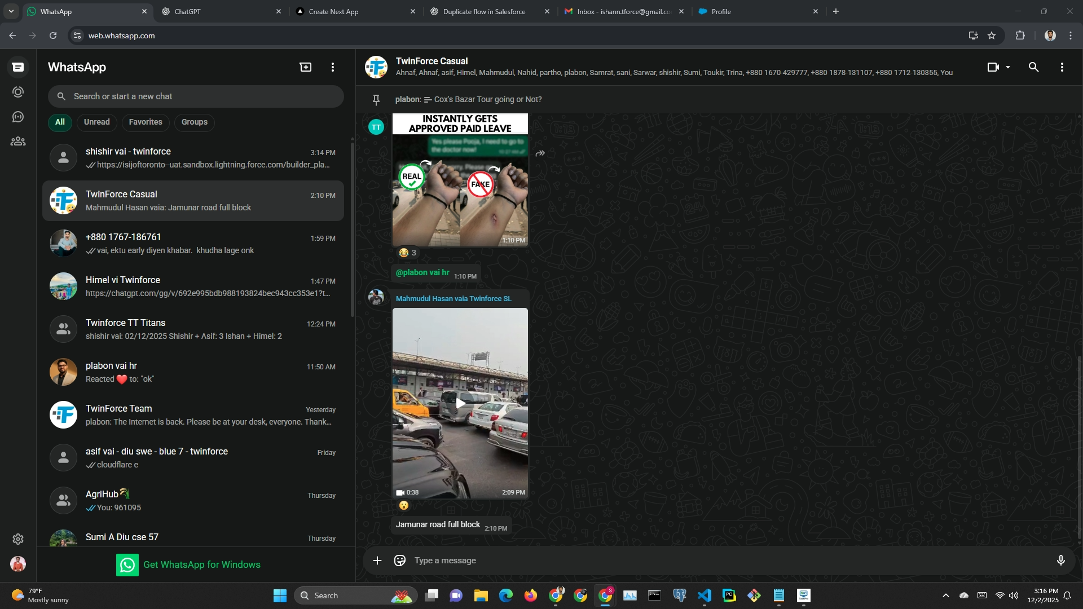This screenshot has height=609, width=1083.
Task: Open emoji picker in message box
Action: tap(400, 561)
